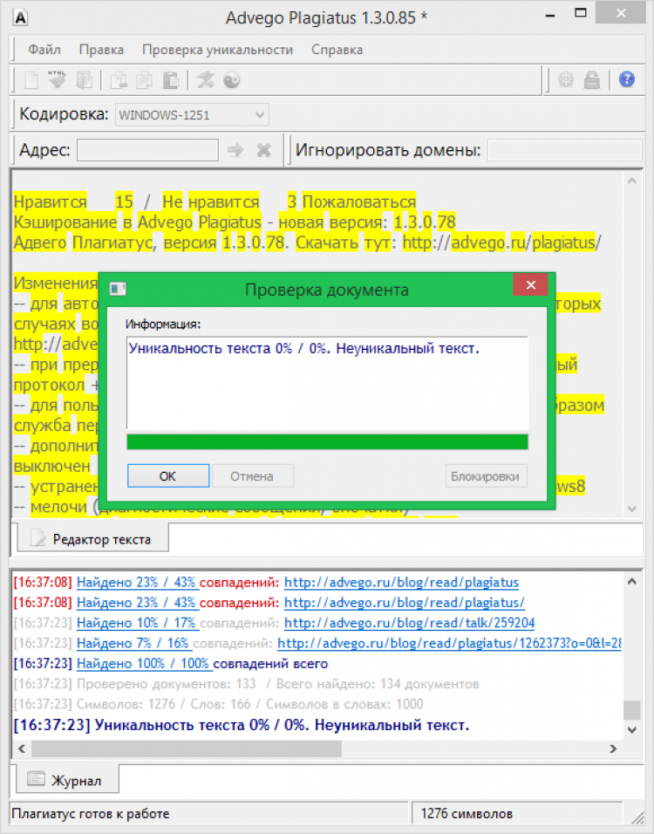Click the Информация text box in dialog
Image resolution: width=654 pixels, height=834 pixels.
pos(328,382)
